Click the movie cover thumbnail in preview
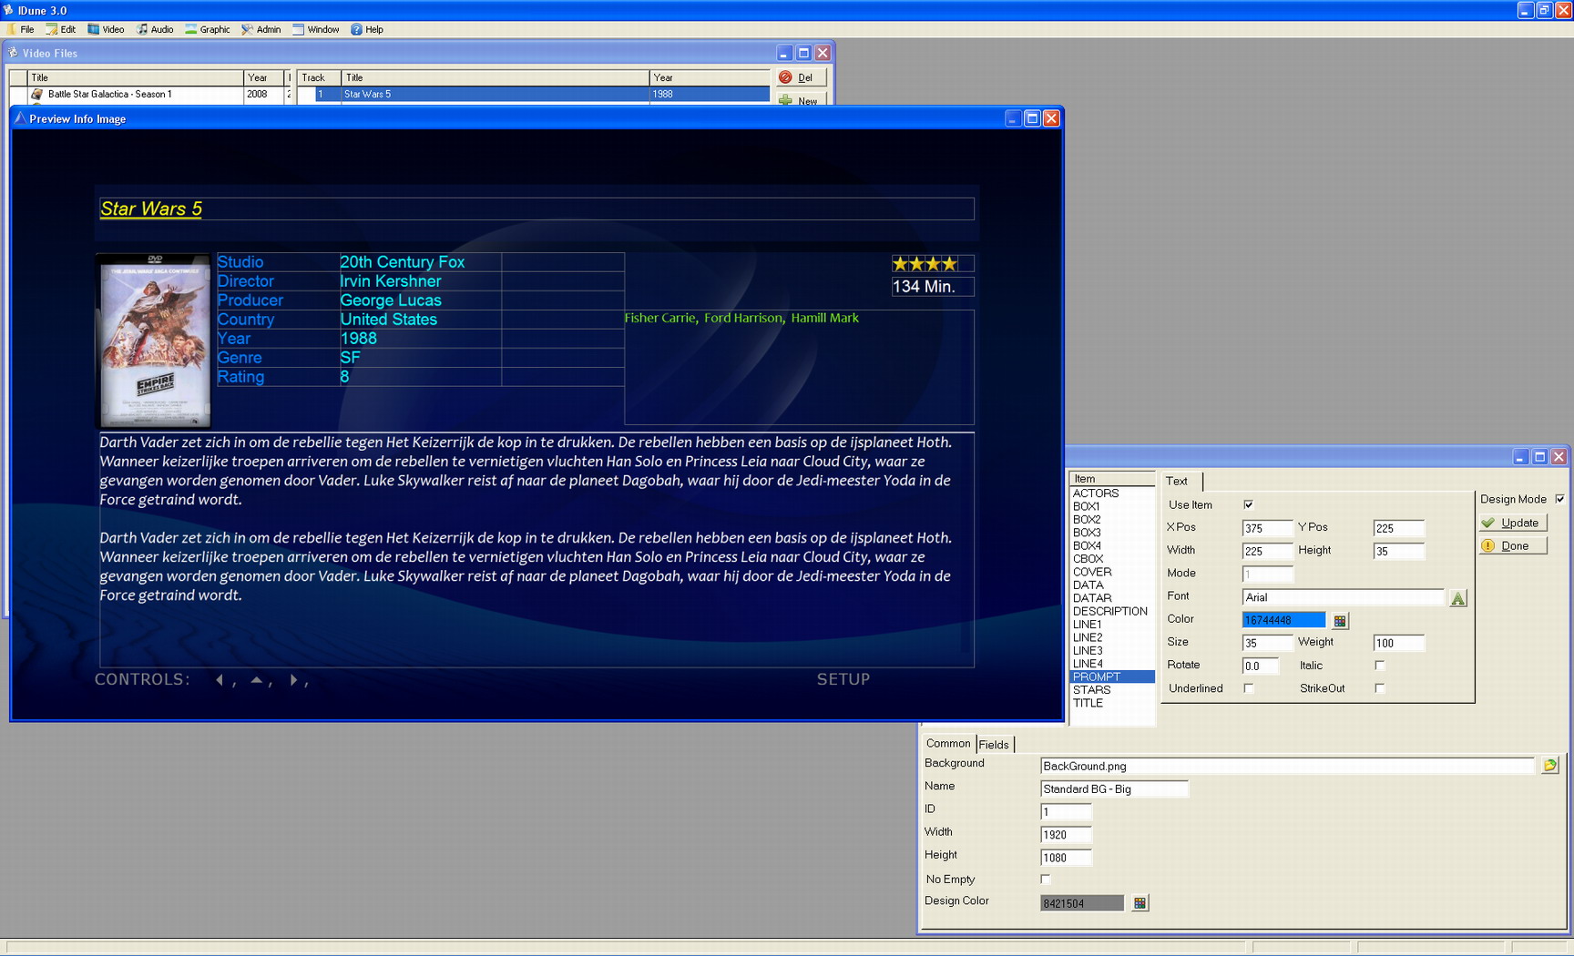Image resolution: width=1574 pixels, height=956 pixels. (155, 340)
